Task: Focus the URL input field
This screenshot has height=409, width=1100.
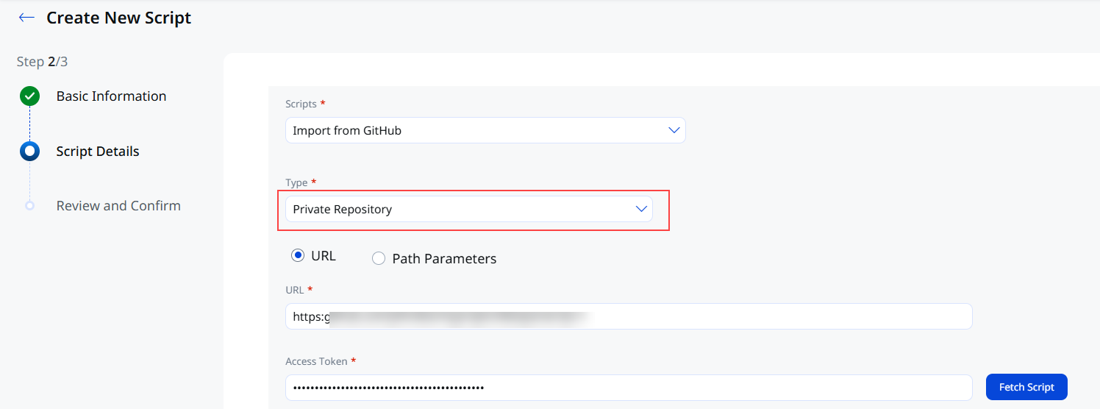Action: (x=629, y=316)
